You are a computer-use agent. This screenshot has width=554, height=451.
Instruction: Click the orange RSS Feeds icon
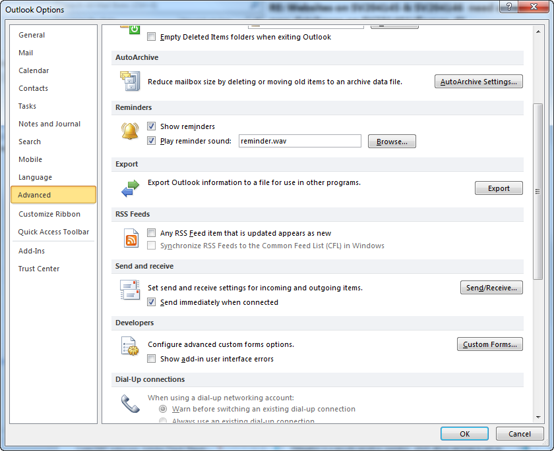(x=131, y=238)
